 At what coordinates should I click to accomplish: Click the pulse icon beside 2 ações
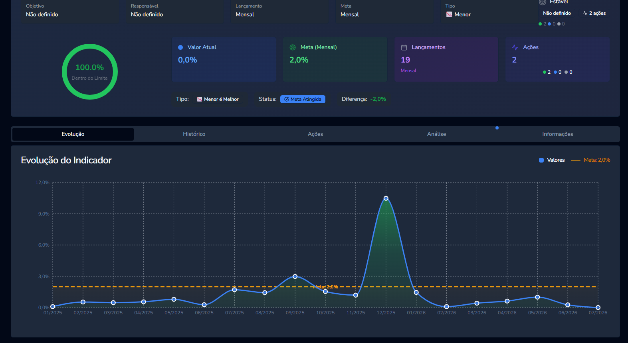click(x=585, y=13)
